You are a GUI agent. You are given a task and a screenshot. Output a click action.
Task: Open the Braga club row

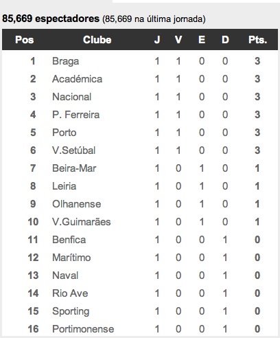tap(140, 61)
